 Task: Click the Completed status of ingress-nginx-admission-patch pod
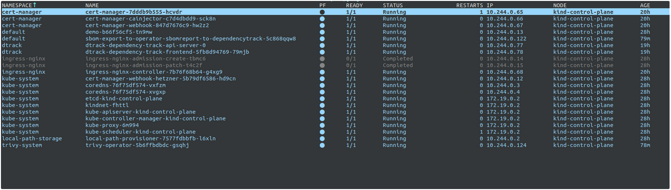tap(397, 65)
